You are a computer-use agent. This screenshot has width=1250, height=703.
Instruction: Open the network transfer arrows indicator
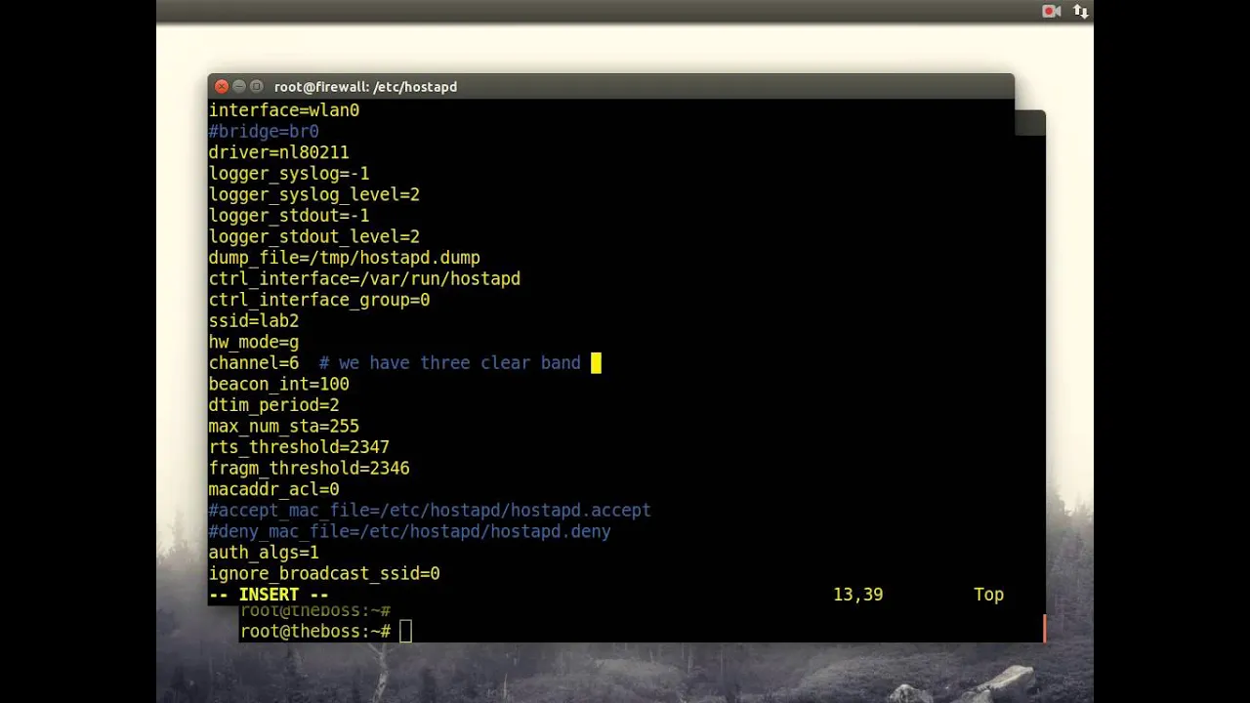(1081, 12)
